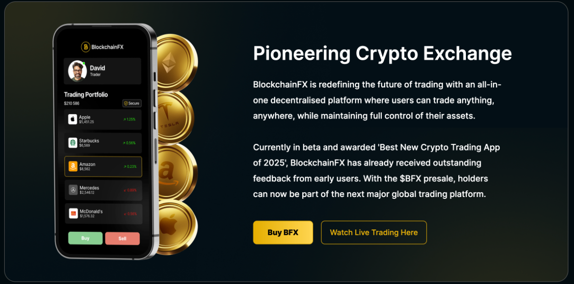Select the Mercedes portfolio row
Image resolution: width=574 pixels, height=284 pixels.
pos(103,190)
